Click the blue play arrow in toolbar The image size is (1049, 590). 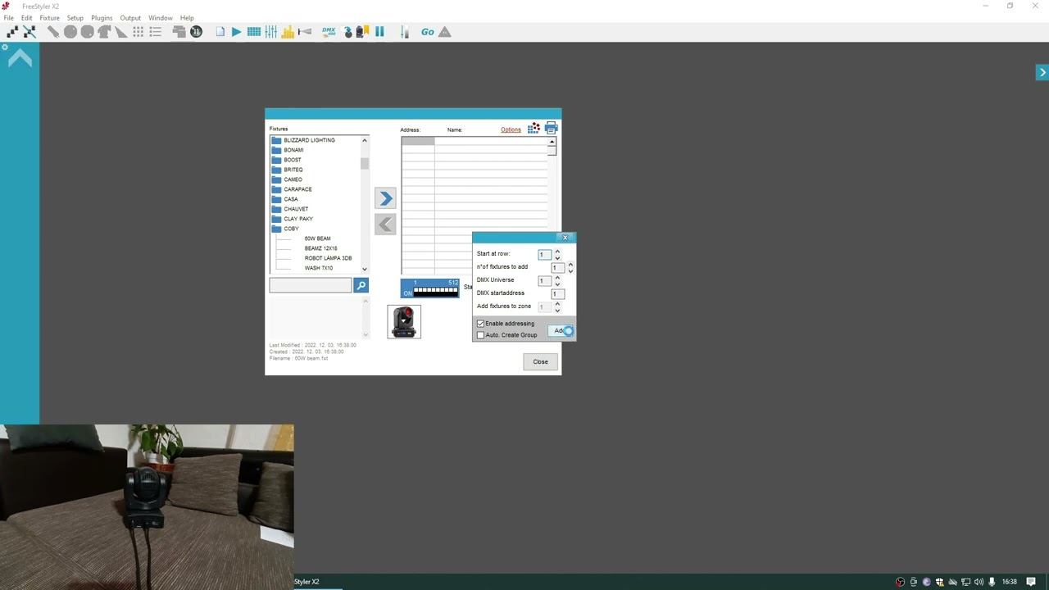236,32
